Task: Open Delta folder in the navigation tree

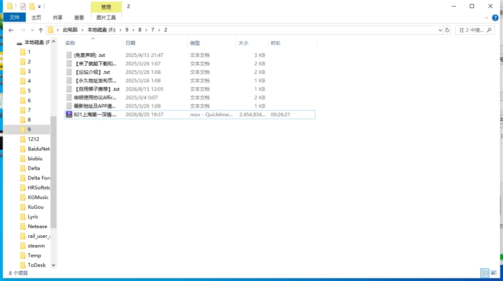Action: coord(34,168)
